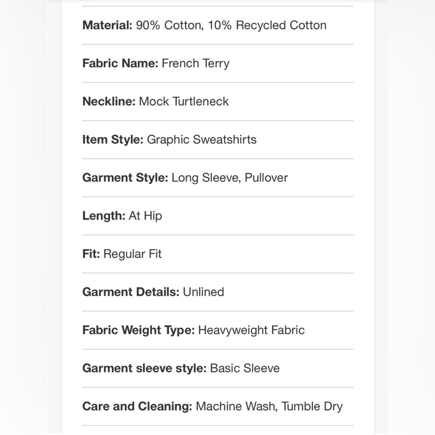Click the Item Style label
Viewport: 435px width, 435px height.
click(113, 140)
